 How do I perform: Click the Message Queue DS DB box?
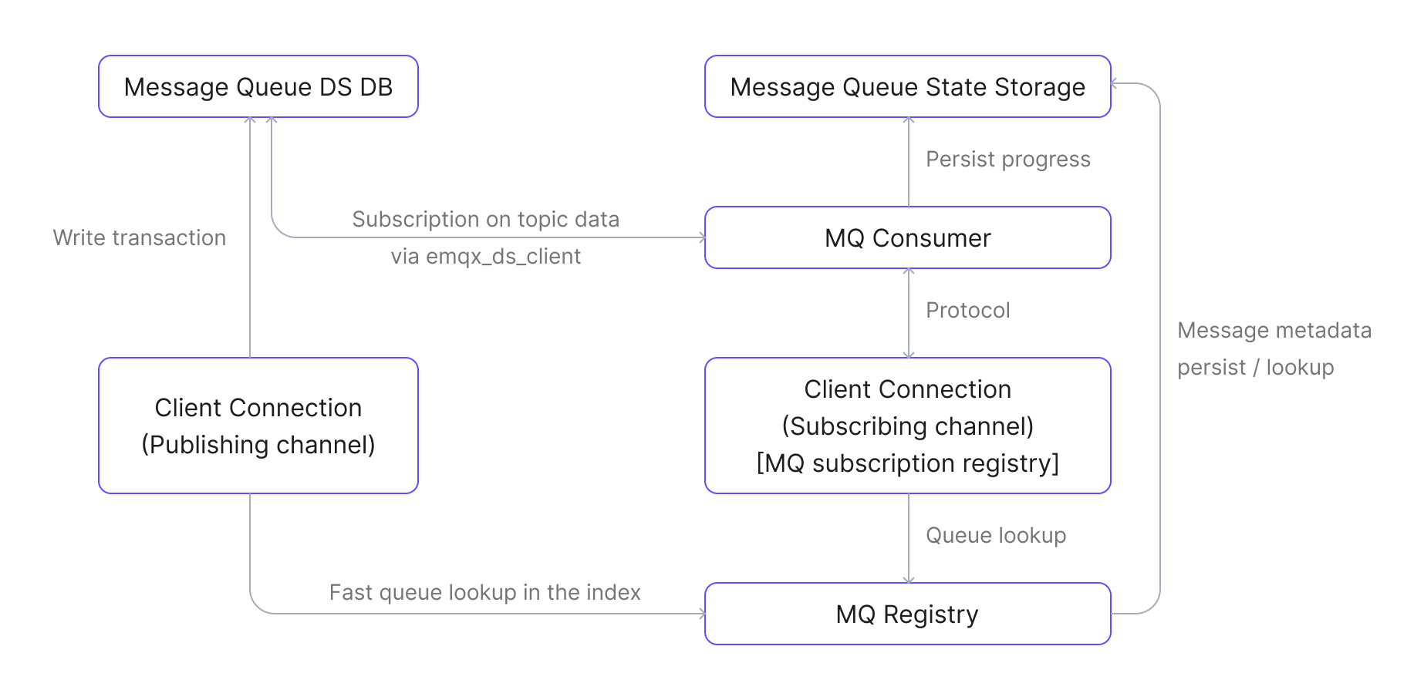(258, 86)
